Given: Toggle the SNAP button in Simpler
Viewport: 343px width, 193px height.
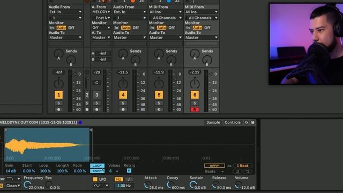Looking at the screenshot, I should (x=97, y=171).
